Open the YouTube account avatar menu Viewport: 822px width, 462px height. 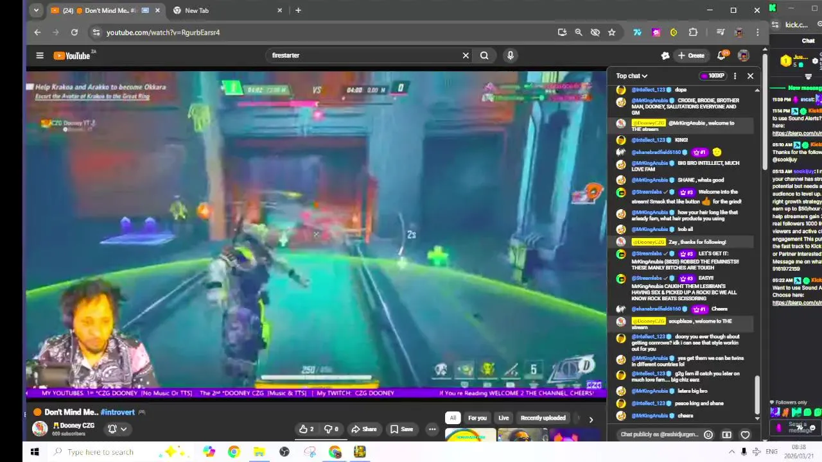point(743,56)
